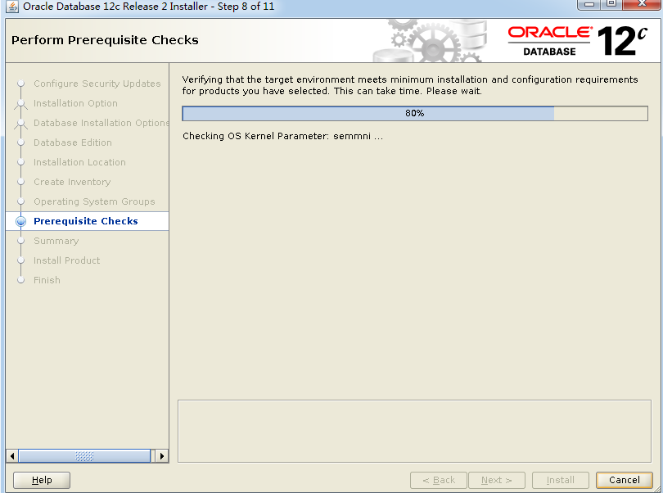This screenshot has width=663, height=493.
Task: Click the Prerequisite Checks step bullet icon
Action: coord(20,221)
